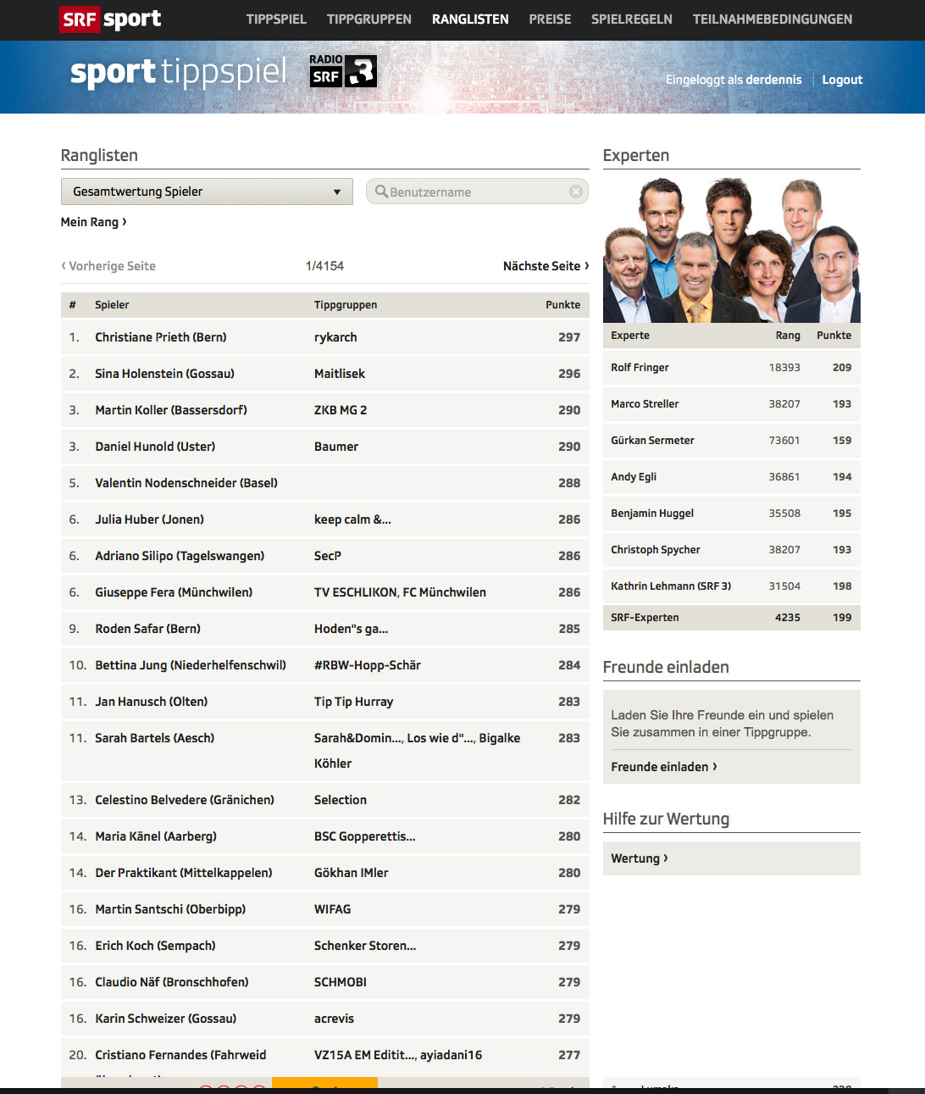This screenshot has height=1094, width=925.
Task: Select player Karin Schweizer (Gossau)
Action: click(x=166, y=1019)
